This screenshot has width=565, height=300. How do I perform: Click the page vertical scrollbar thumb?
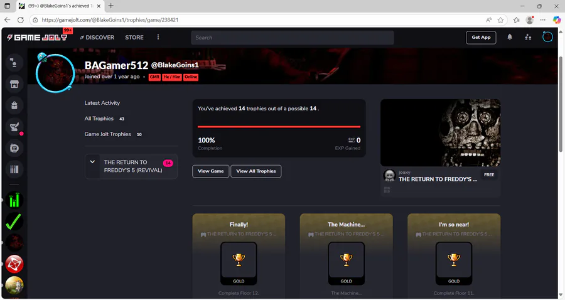tap(561, 104)
